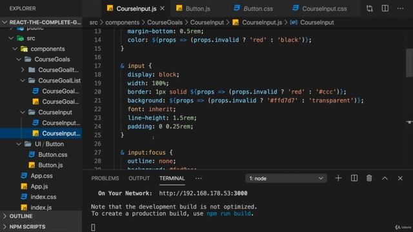Click the CourseGoals breadcrumb segment
The image size is (413, 232).
click(x=165, y=23)
